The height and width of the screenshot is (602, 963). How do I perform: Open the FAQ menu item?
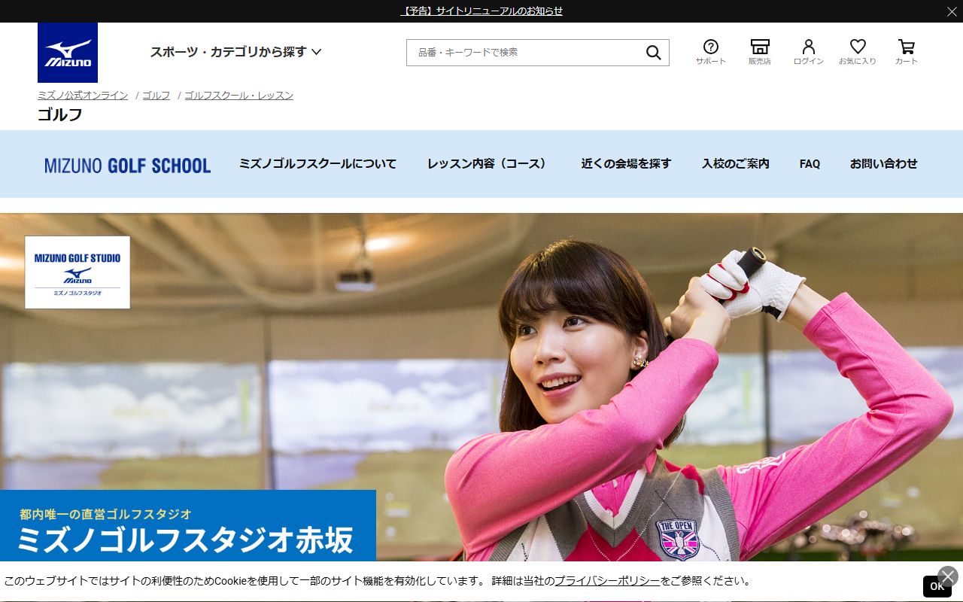[810, 163]
